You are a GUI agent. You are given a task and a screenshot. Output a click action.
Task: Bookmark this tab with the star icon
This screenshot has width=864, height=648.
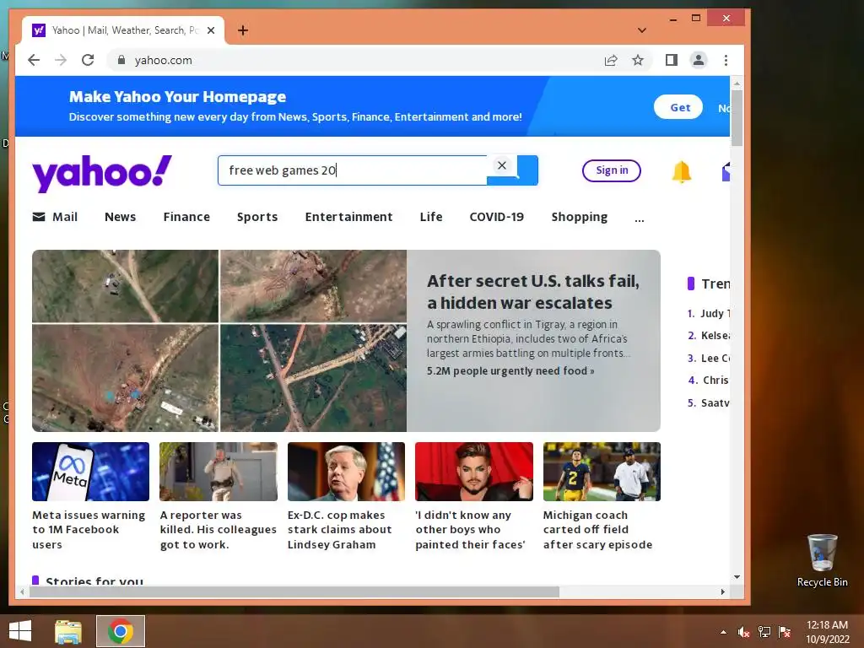pyautogui.click(x=638, y=60)
